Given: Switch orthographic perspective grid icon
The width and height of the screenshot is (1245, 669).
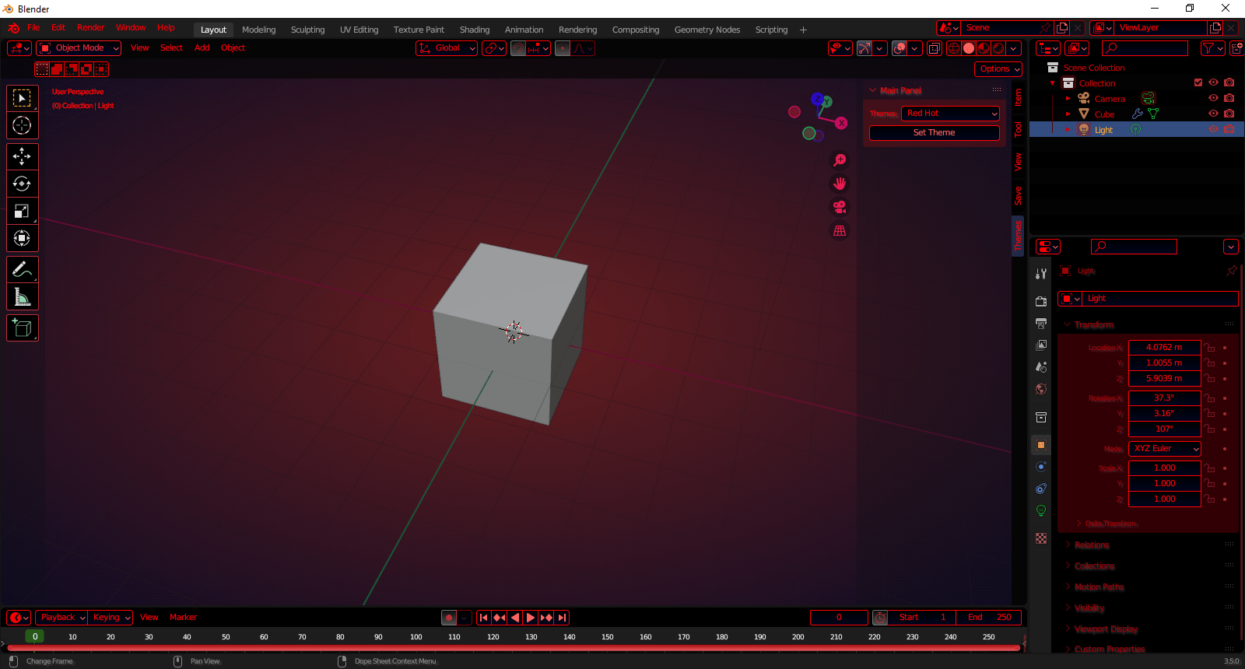Looking at the screenshot, I should tap(840, 230).
